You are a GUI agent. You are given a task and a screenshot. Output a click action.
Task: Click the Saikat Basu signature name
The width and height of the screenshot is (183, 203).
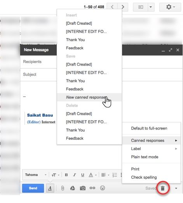[40, 115]
